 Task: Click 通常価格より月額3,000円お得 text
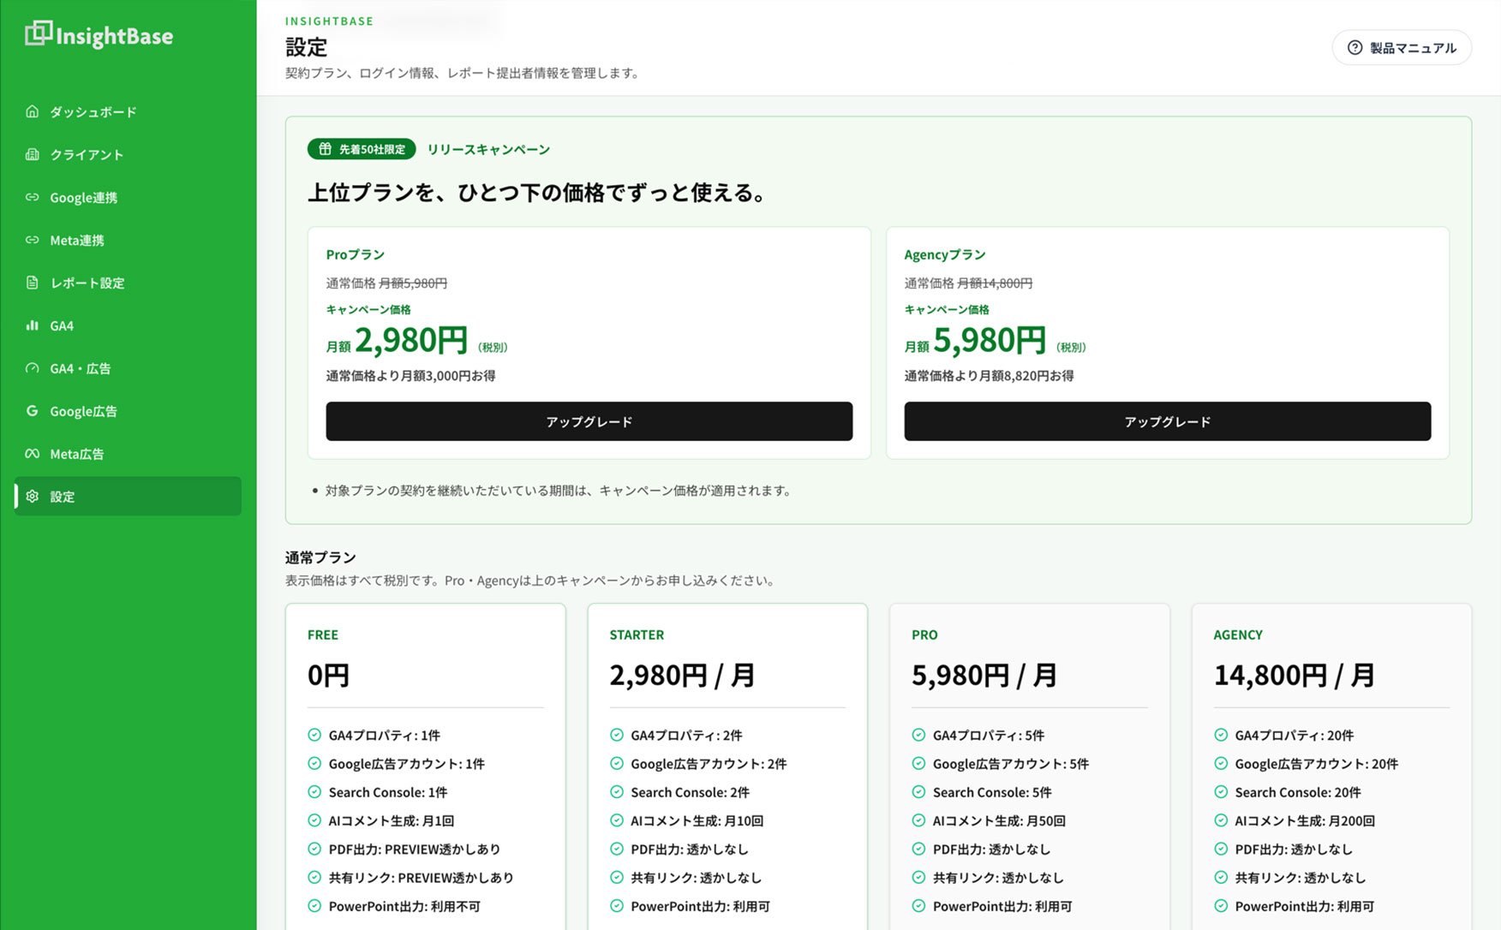(410, 375)
